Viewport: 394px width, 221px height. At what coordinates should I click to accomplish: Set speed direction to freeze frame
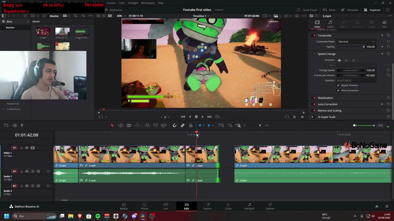(x=353, y=60)
